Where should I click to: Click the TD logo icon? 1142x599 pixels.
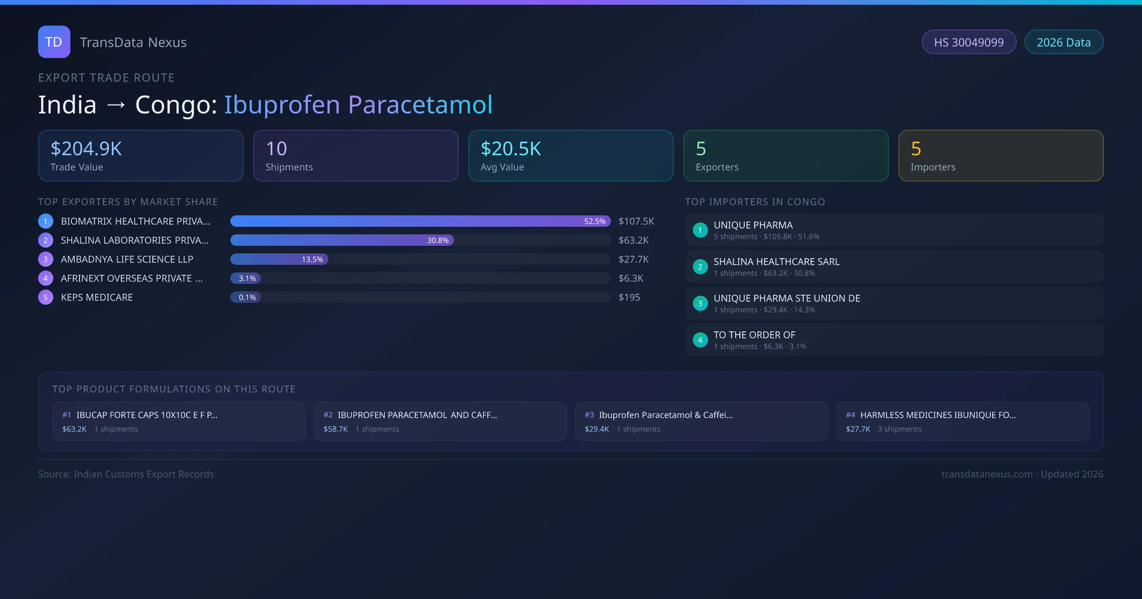pyautogui.click(x=54, y=42)
